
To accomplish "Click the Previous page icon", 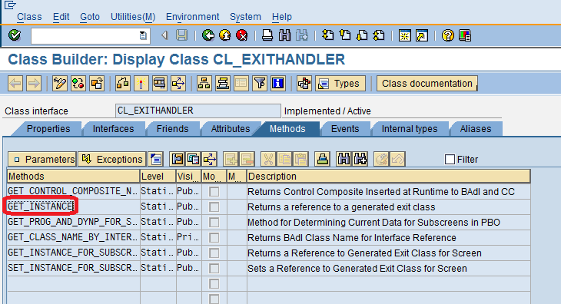I will pos(344,35).
